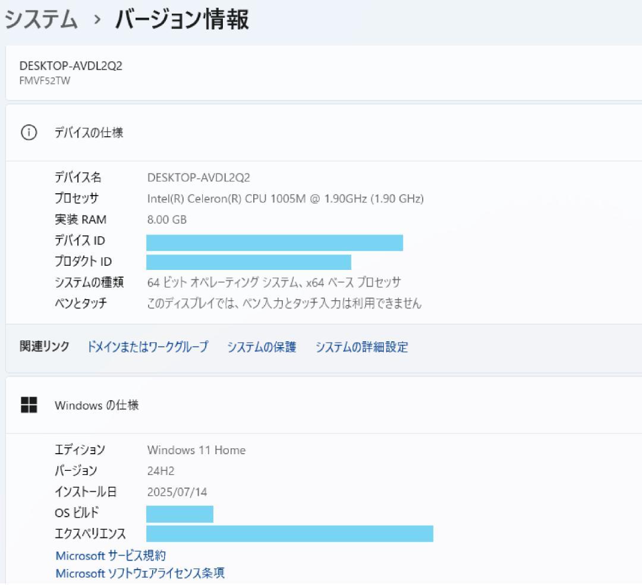Open システムの保護

pyautogui.click(x=262, y=347)
